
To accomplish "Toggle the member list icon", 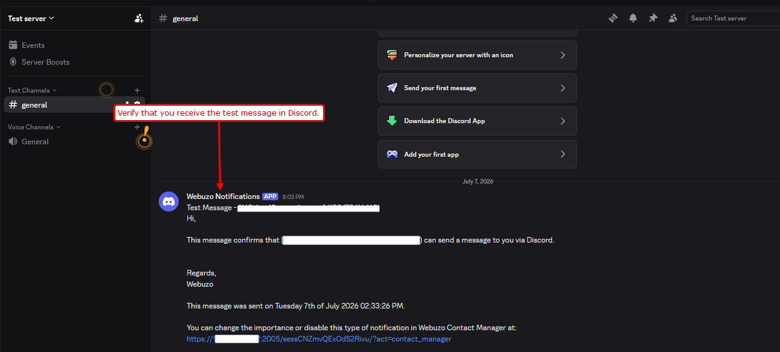I will [x=673, y=18].
